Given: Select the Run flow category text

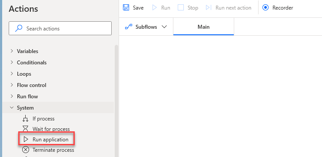Looking at the screenshot, I should pyautogui.click(x=27, y=97).
